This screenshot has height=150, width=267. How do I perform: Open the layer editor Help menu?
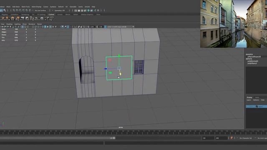263,100
